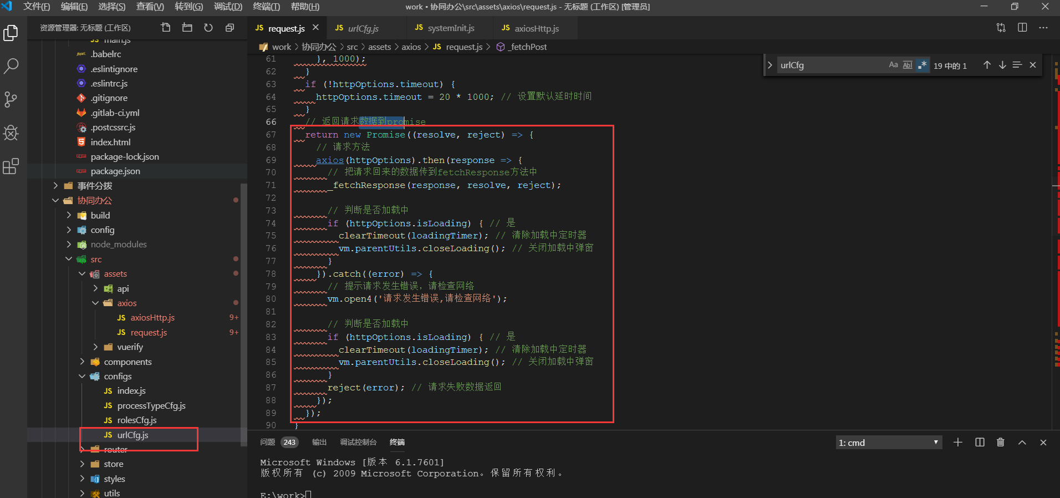Expand replace mode in find widget
1060x498 pixels.
click(x=769, y=65)
